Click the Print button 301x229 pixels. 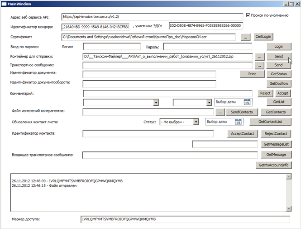coord(252,73)
